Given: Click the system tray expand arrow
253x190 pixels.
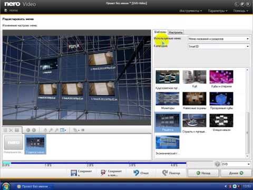Looking at the screenshot, I should [226, 186].
